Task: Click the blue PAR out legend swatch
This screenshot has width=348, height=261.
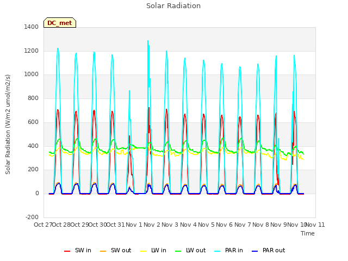Action: click(255, 251)
